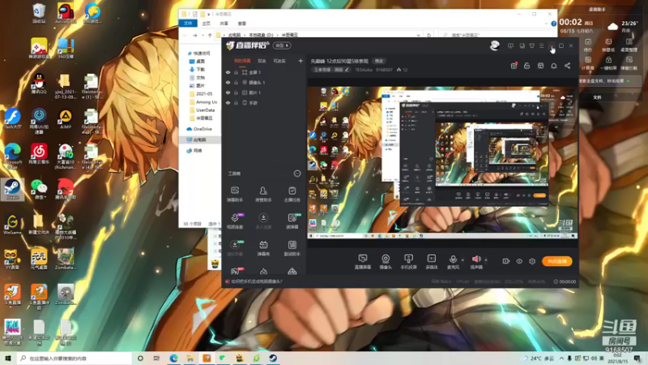Screen dimensions: 648x365
Task: Select 此电脑 in Explorer navigation pane
Action: 200,140
